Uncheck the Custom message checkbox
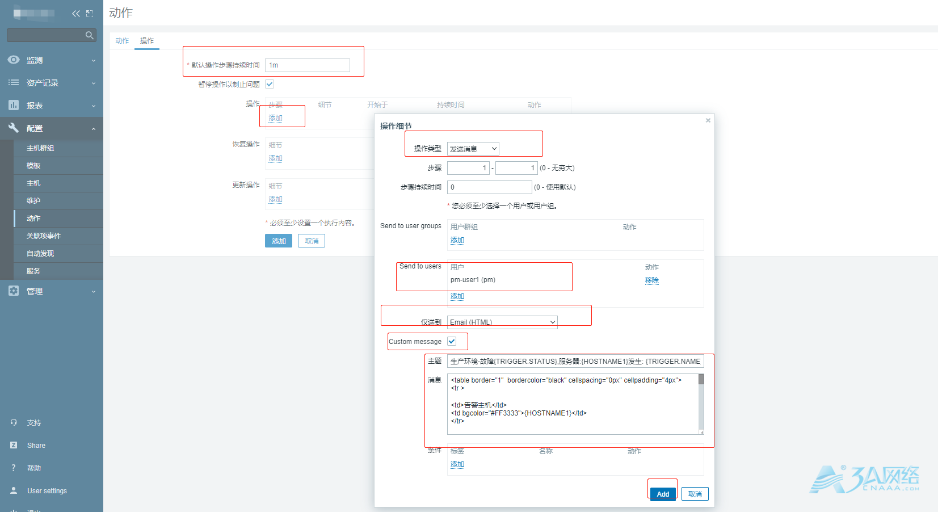This screenshot has height=512, width=938. [452, 341]
